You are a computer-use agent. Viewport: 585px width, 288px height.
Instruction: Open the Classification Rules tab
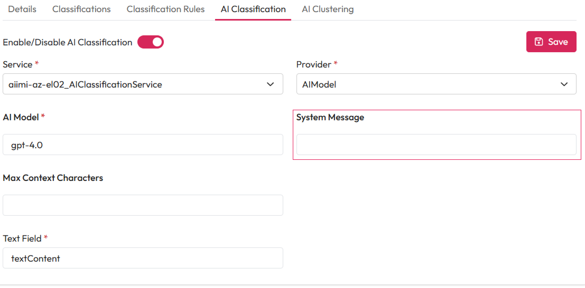tap(165, 9)
